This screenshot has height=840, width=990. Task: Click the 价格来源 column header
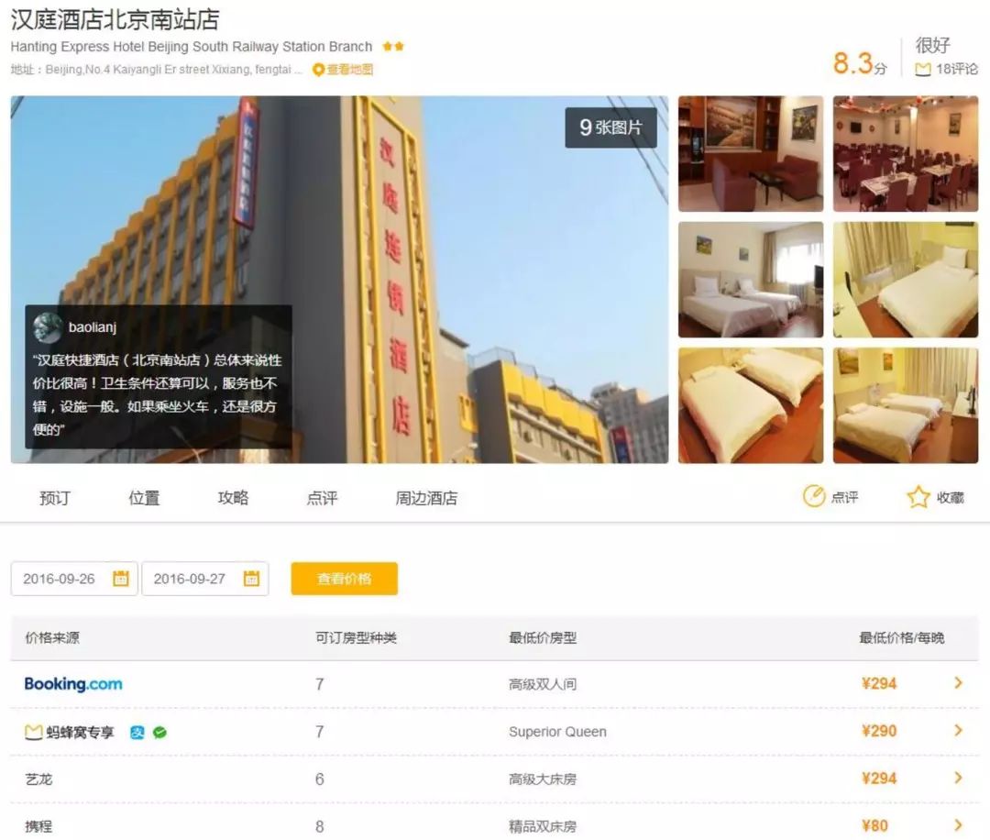click(52, 638)
